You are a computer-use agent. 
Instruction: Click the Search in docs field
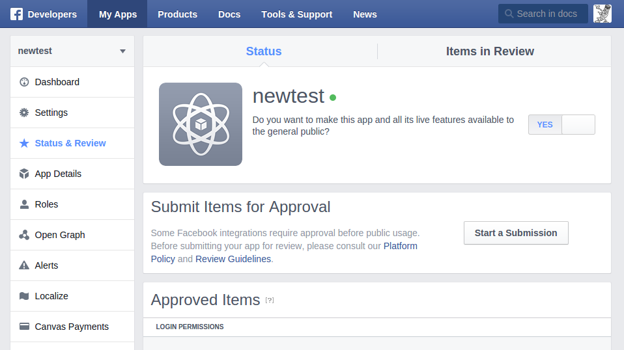[543, 14]
